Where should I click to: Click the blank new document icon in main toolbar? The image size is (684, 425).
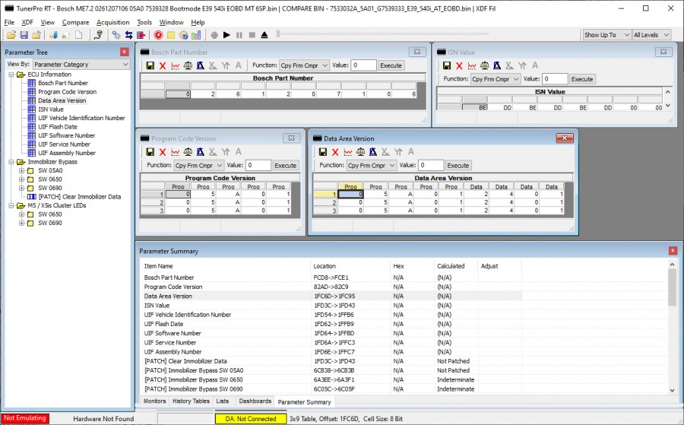78,35
